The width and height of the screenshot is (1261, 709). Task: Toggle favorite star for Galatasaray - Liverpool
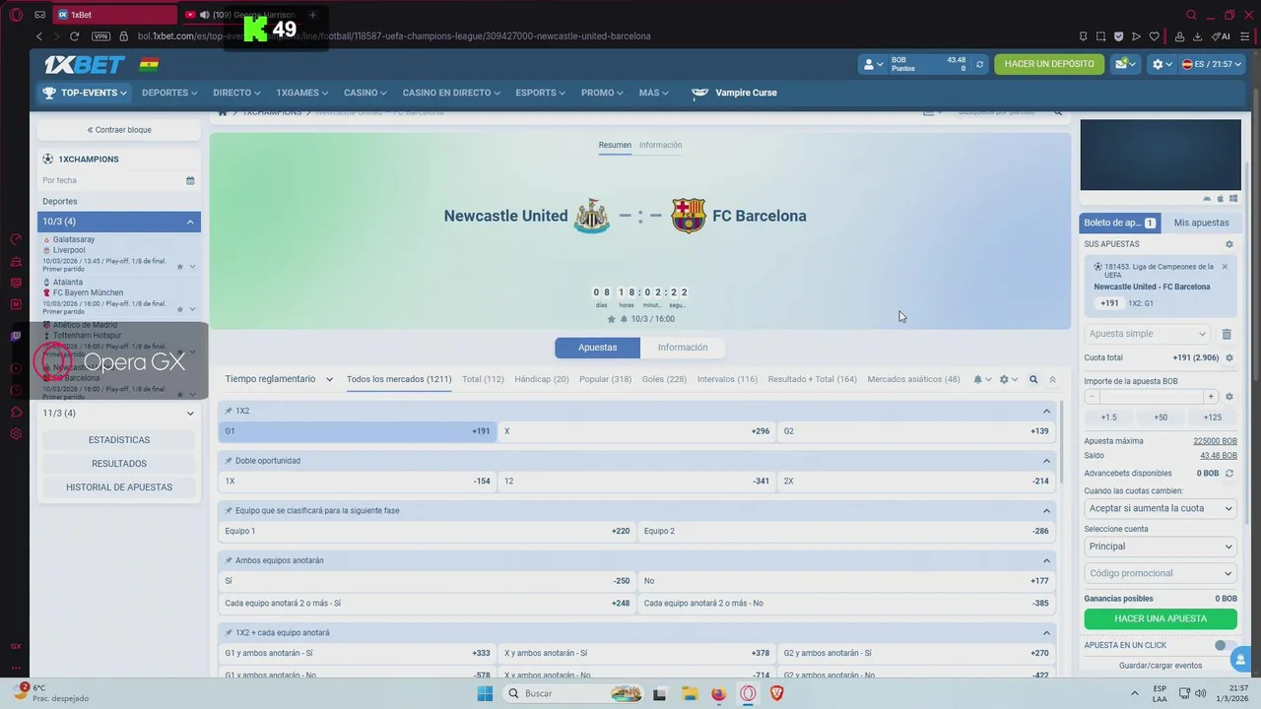click(179, 267)
